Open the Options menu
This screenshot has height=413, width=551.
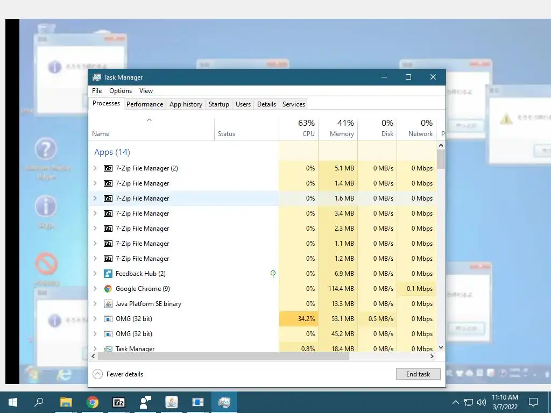click(x=121, y=90)
